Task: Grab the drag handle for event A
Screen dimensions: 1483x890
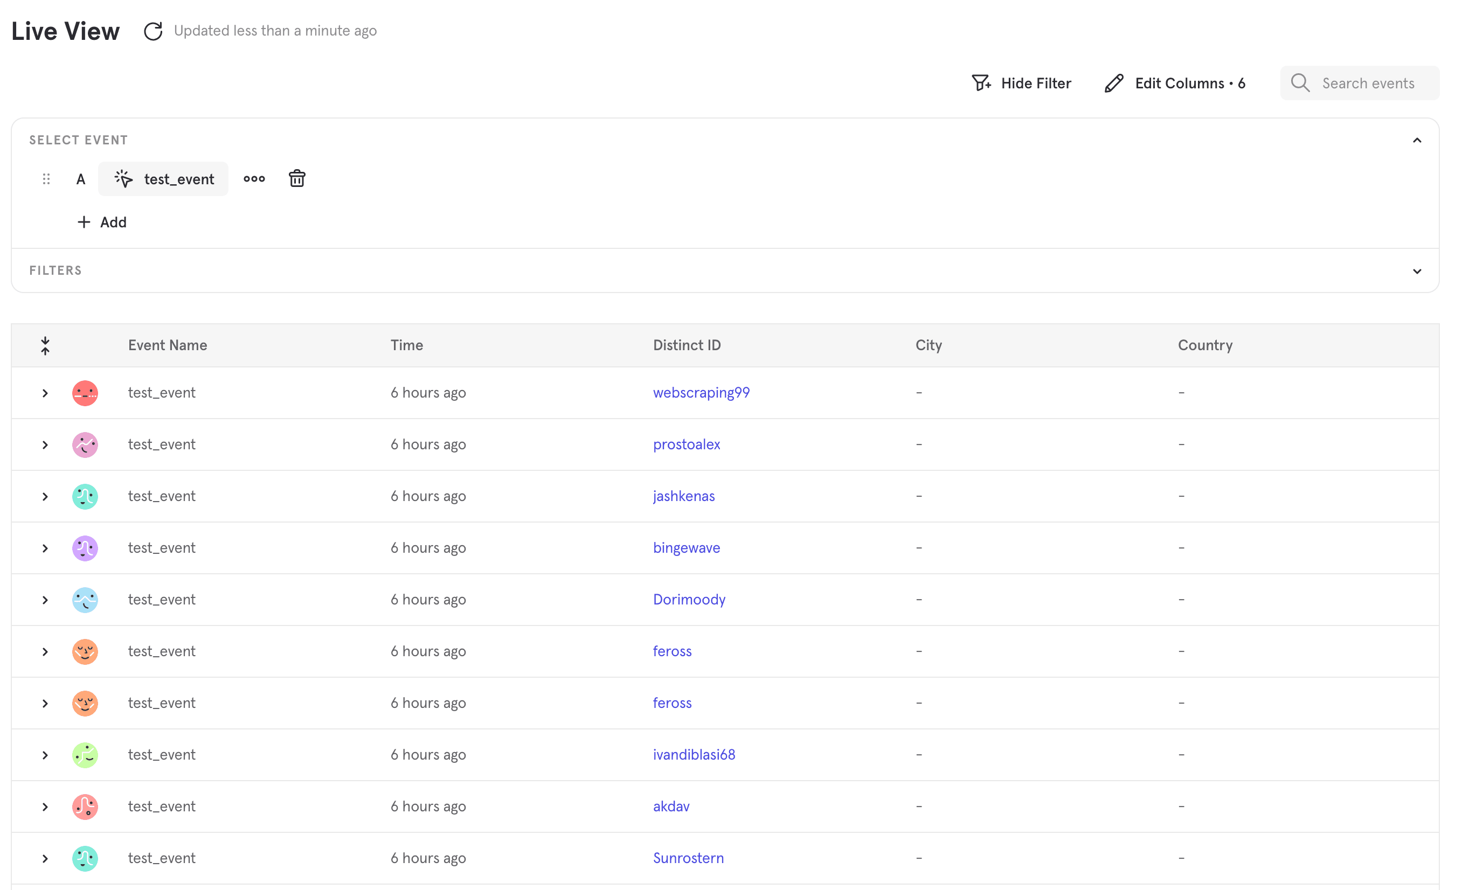Action: pyautogui.click(x=46, y=179)
